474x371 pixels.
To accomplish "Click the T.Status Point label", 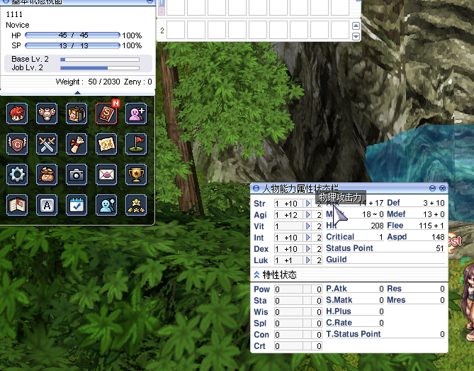I will [x=354, y=334].
